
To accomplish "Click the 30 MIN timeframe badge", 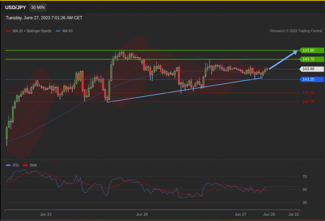I will pyautogui.click(x=38, y=7).
